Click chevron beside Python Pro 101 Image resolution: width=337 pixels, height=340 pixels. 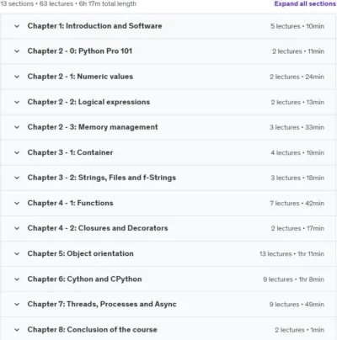(x=17, y=51)
